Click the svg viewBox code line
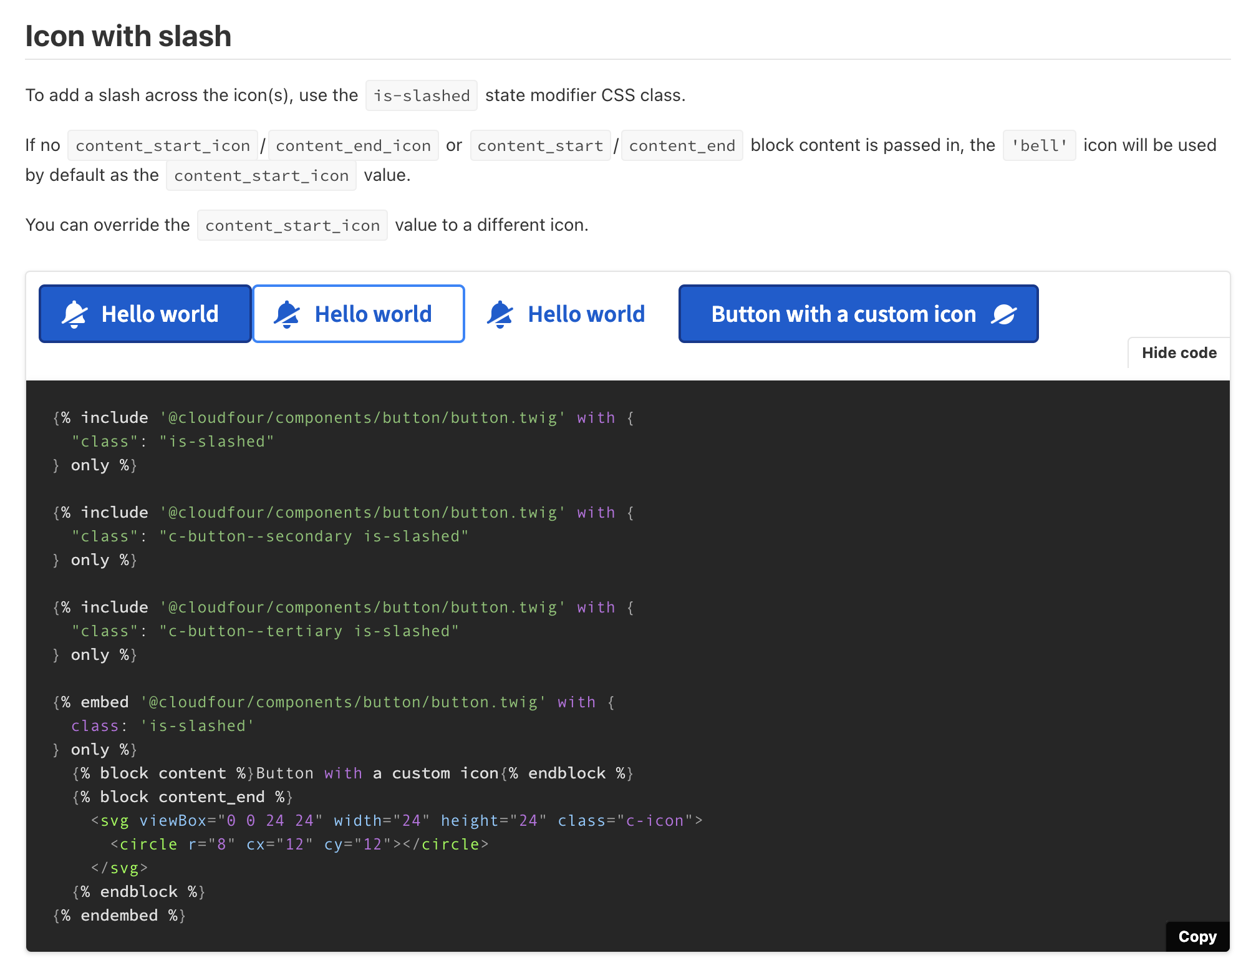 pos(397,821)
